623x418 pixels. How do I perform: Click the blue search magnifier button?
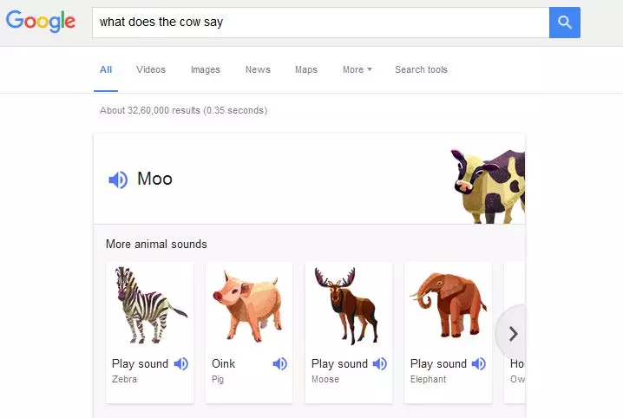pos(564,23)
